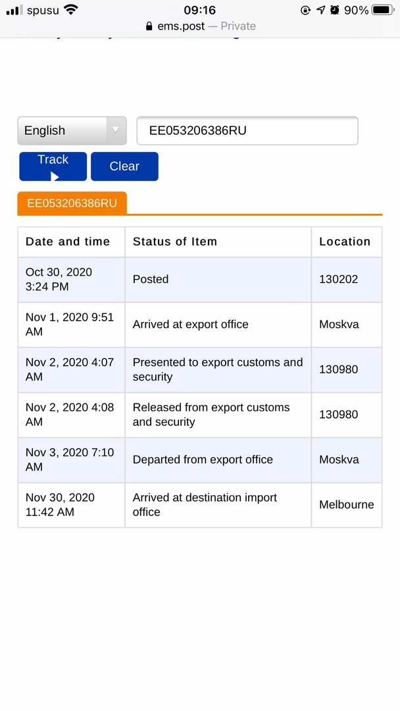Click the language dropdown arrow

click(116, 130)
